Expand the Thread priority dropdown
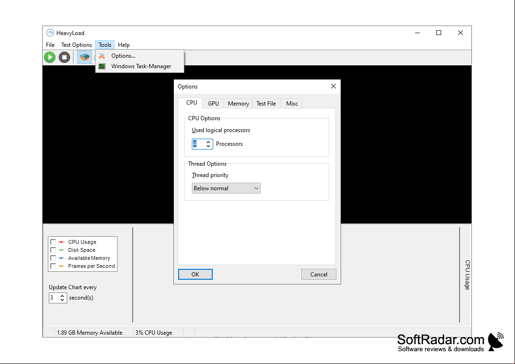This screenshot has height=364, width=515. [x=226, y=188]
